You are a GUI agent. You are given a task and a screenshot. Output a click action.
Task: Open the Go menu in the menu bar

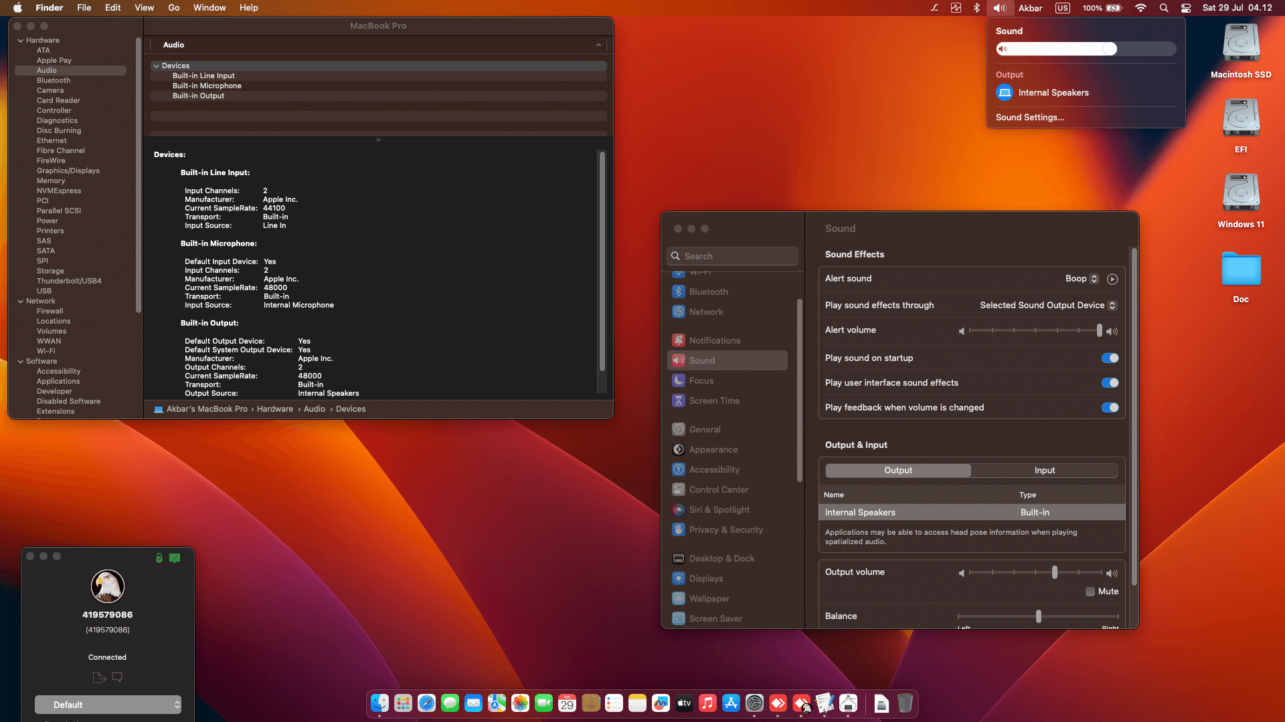point(173,7)
